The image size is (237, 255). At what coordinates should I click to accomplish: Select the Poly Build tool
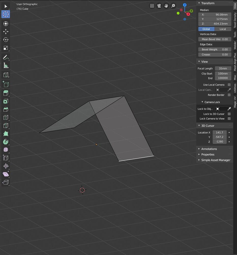click(x=6, y=134)
